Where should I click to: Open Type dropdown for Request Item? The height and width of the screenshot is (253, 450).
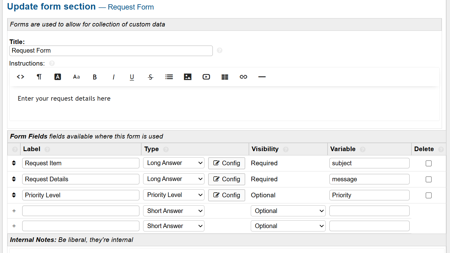pyautogui.click(x=174, y=163)
